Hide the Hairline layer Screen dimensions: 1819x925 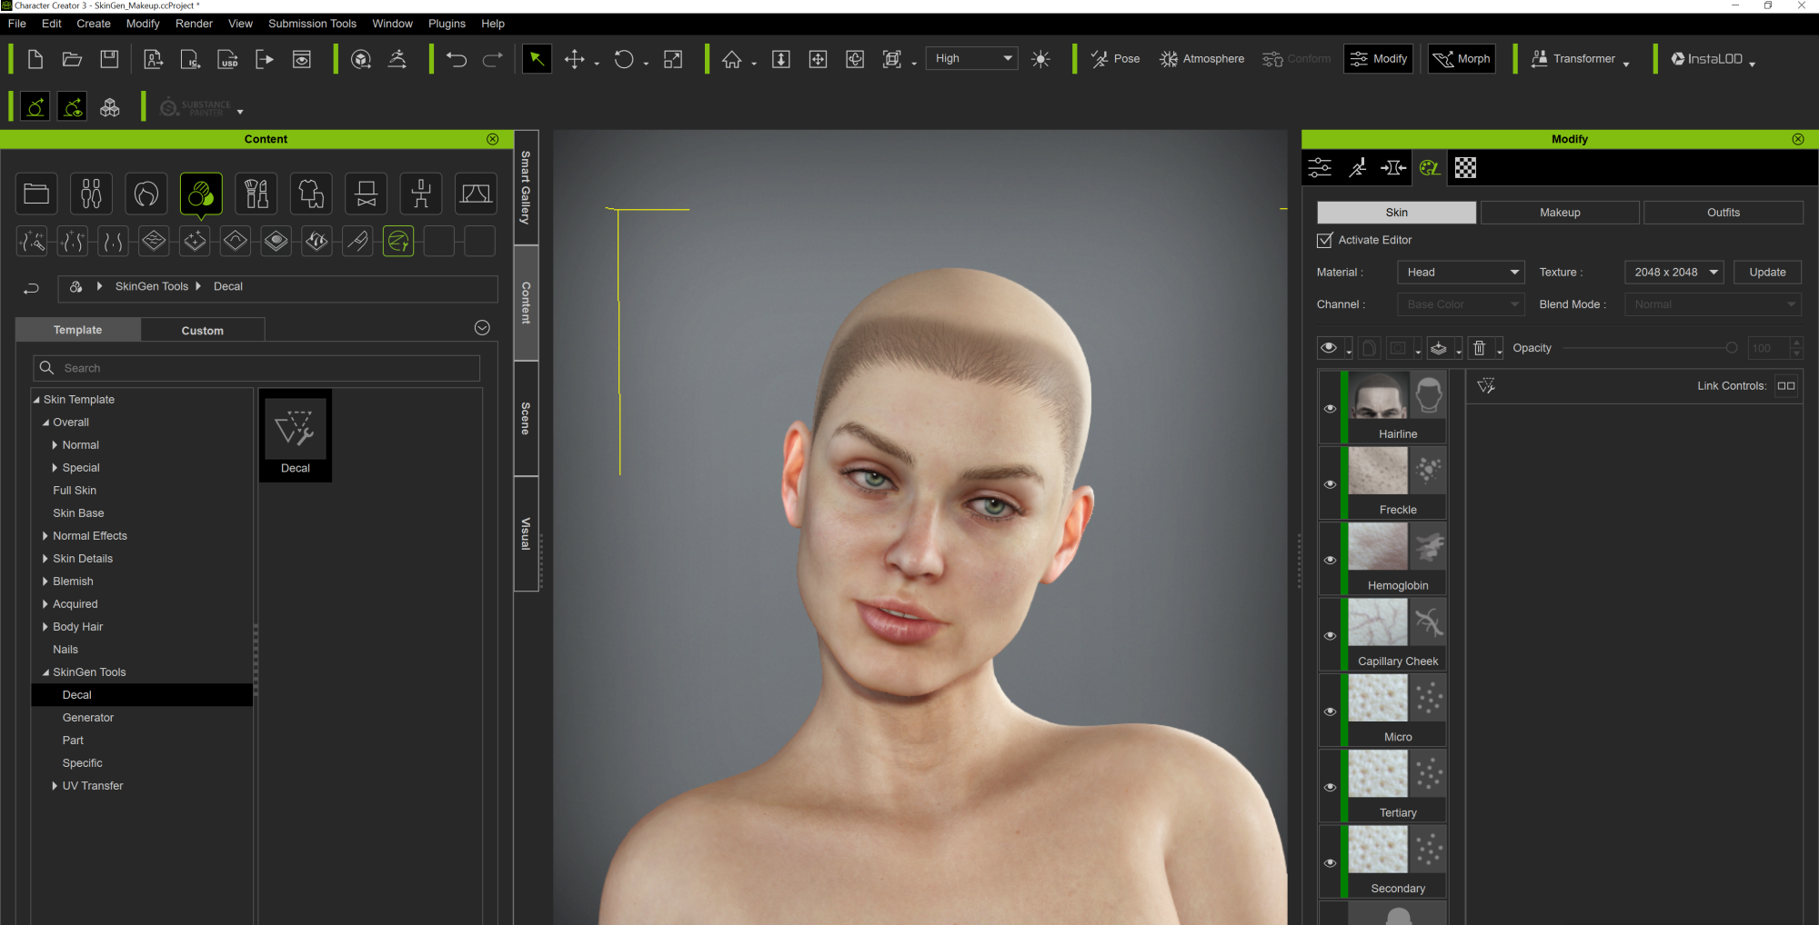(x=1330, y=408)
